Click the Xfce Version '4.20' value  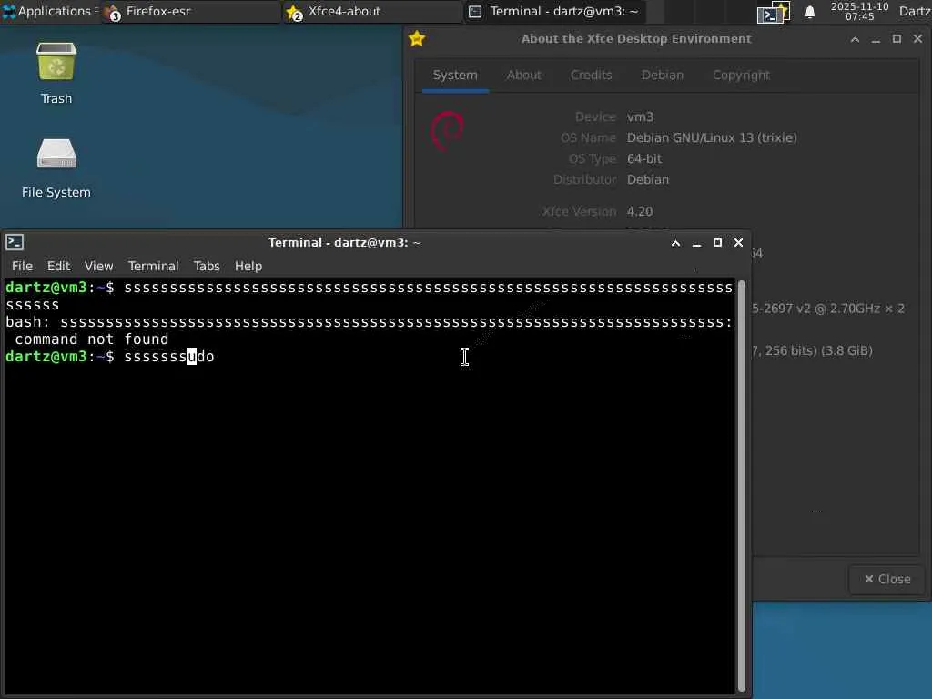click(x=640, y=211)
